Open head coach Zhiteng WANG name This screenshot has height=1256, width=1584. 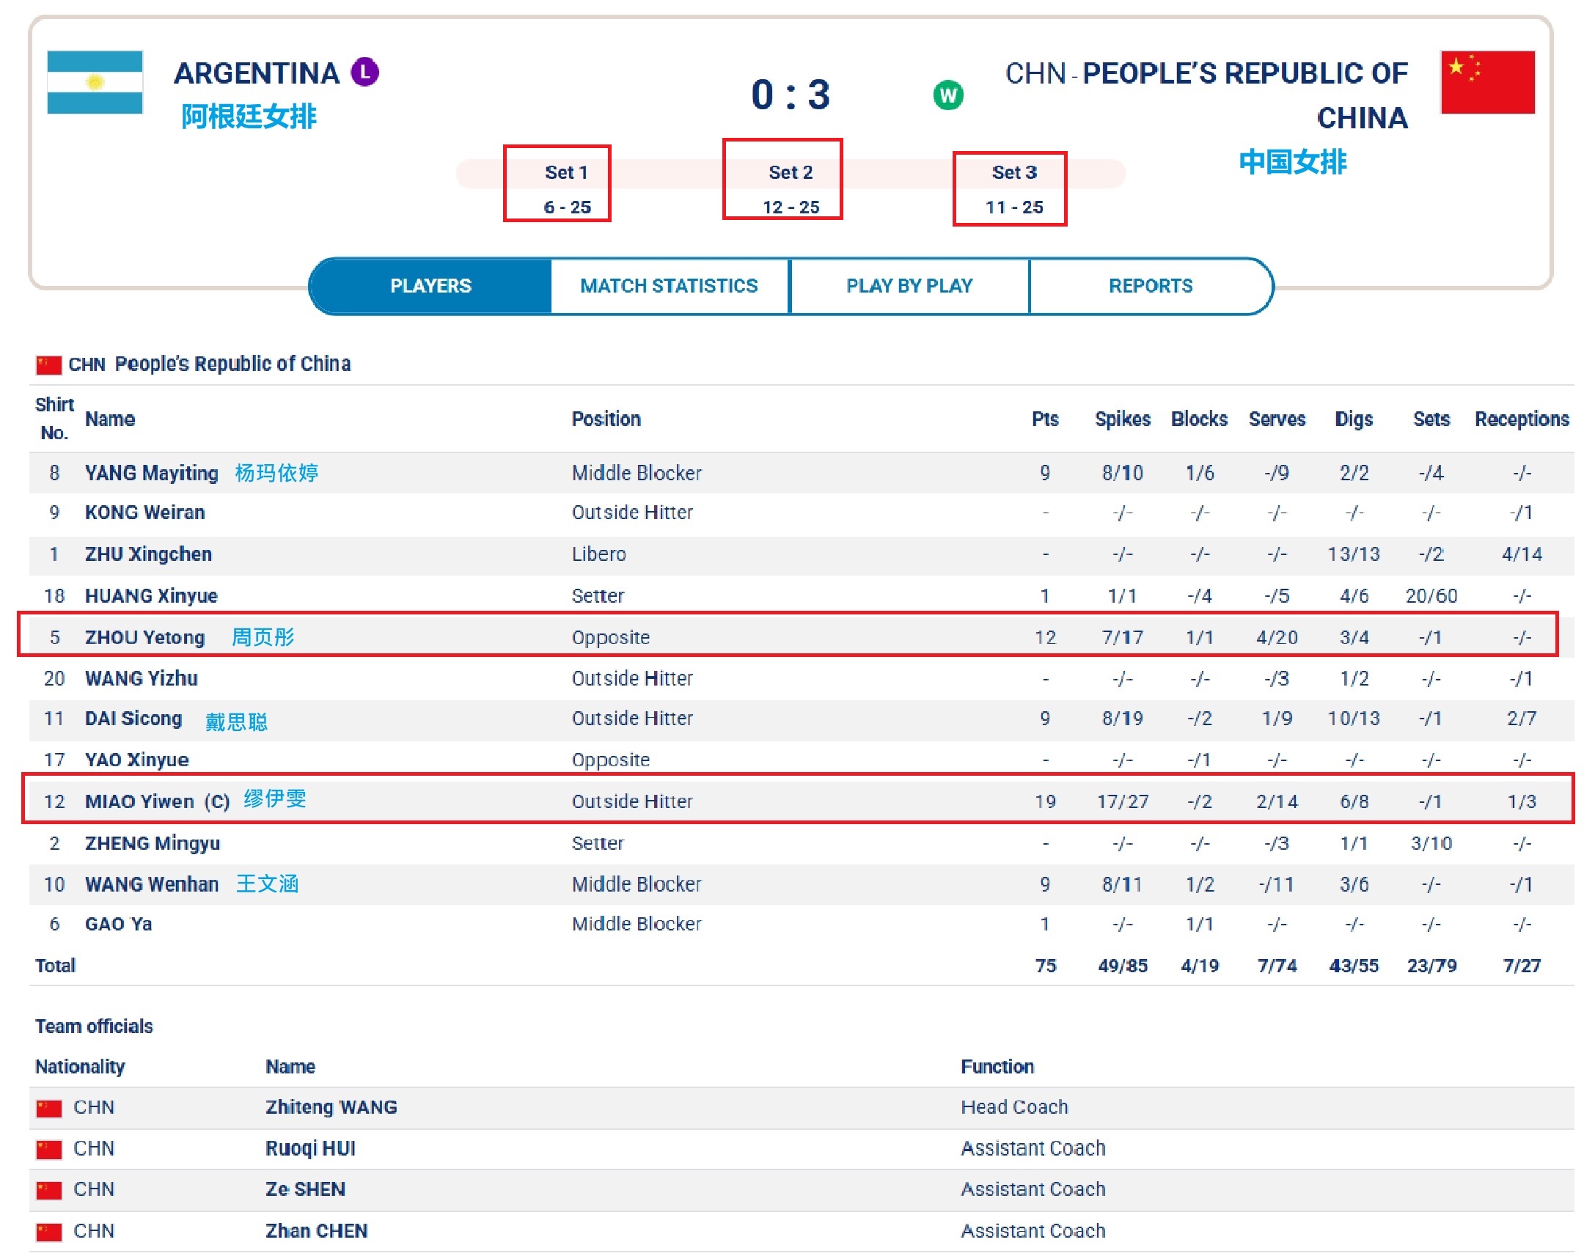click(x=331, y=1107)
